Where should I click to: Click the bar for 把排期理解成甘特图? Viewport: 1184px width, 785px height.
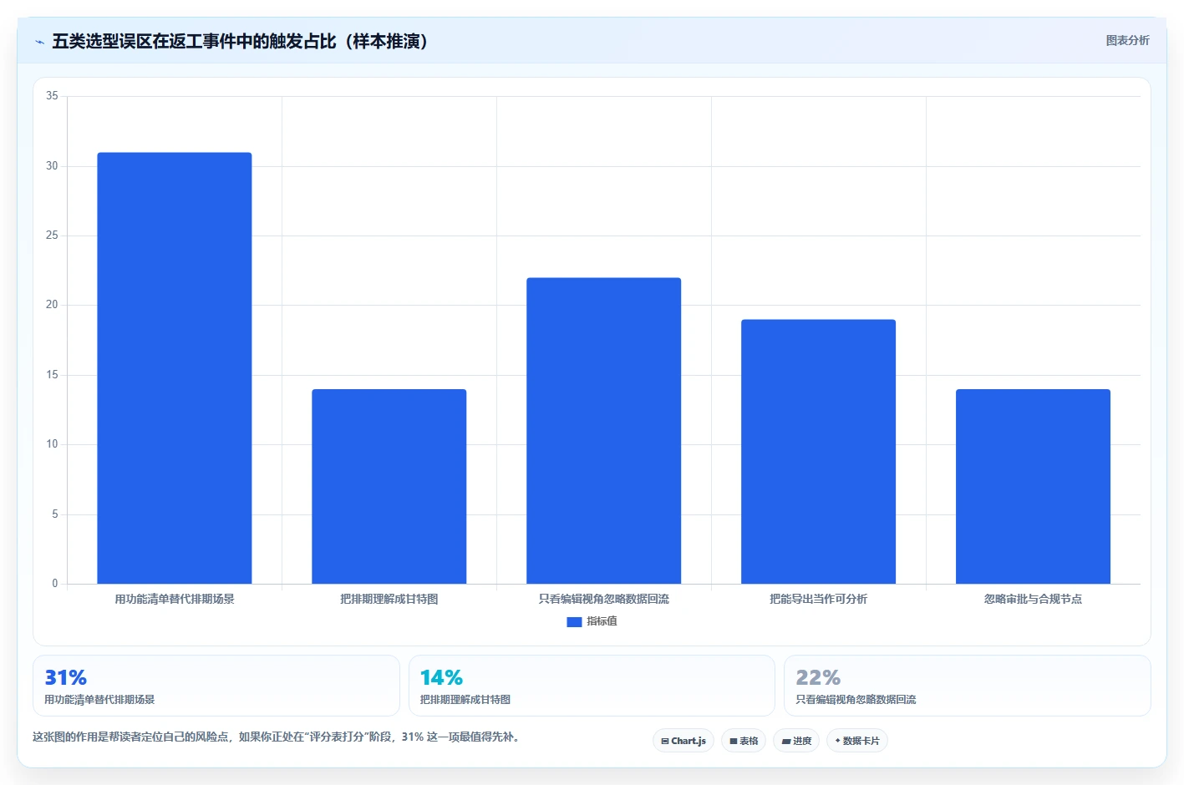click(x=389, y=486)
